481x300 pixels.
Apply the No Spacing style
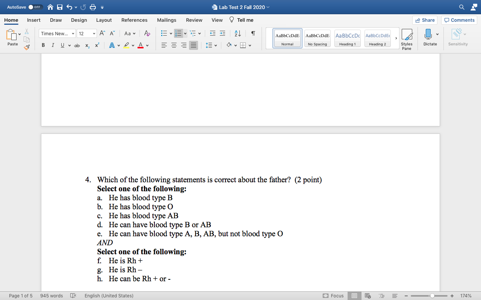click(x=318, y=39)
